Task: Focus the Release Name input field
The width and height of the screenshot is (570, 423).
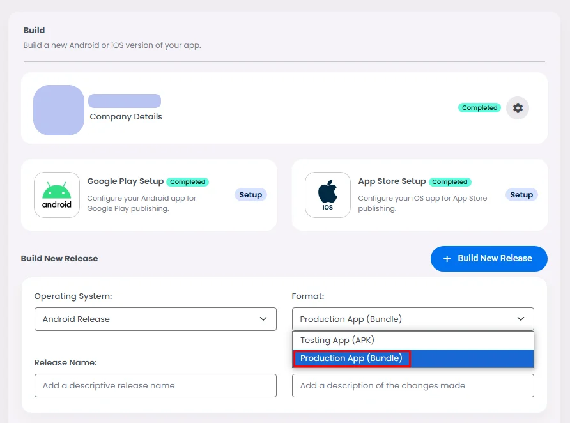Action: (x=155, y=385)
